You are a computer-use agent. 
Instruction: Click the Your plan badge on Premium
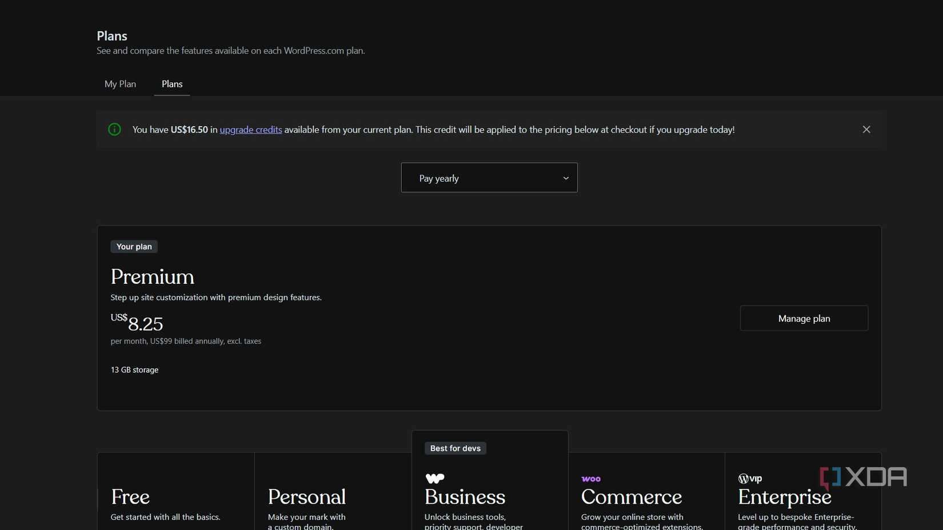134,246
